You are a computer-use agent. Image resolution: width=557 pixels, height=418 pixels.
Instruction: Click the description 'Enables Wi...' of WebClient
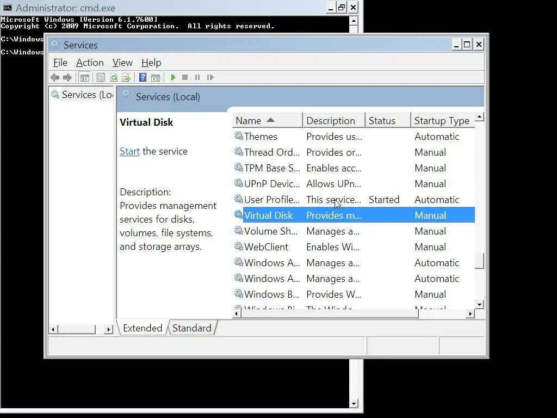tap(333, 247)
